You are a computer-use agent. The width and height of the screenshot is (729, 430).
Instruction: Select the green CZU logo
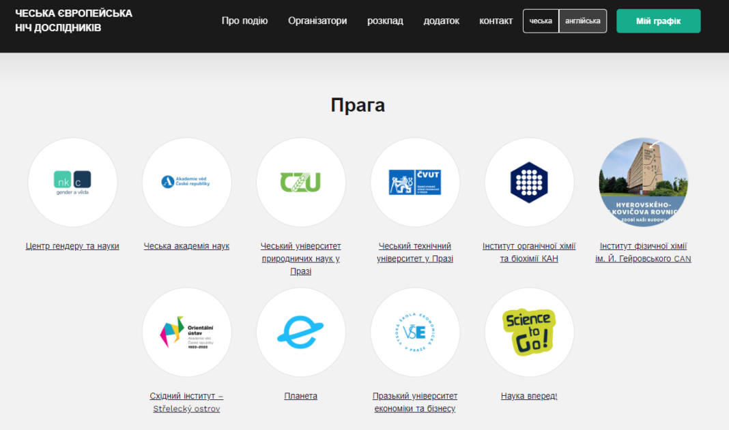pyautogui.click(x=301, y=182)
